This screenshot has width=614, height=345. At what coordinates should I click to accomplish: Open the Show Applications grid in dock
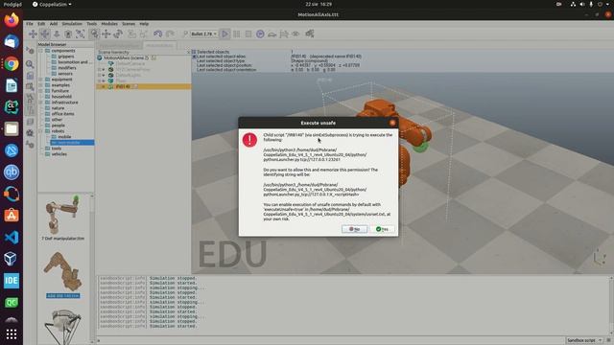click(x=12, y=333)
